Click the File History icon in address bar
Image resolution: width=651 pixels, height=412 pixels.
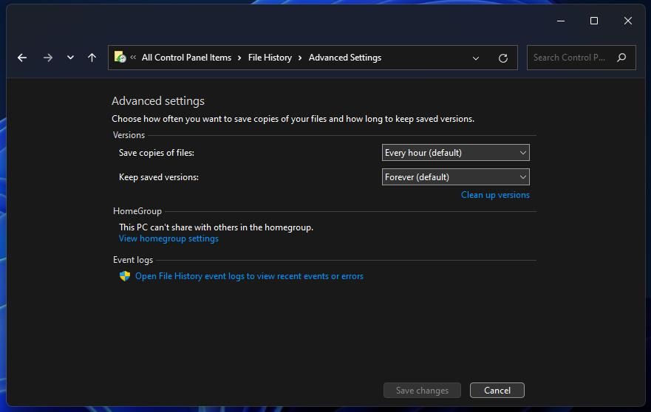pos(120,57)
